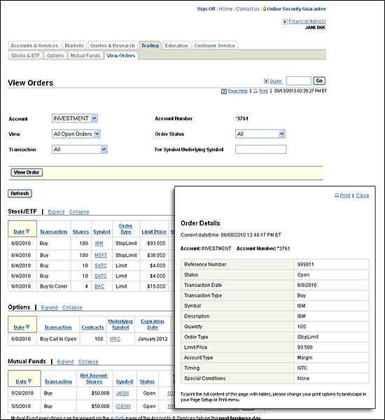Open the WFC underlying symbol link

[115, 339]
